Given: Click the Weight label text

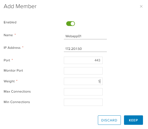Looking at the screenshot, I should pos(9,81).
